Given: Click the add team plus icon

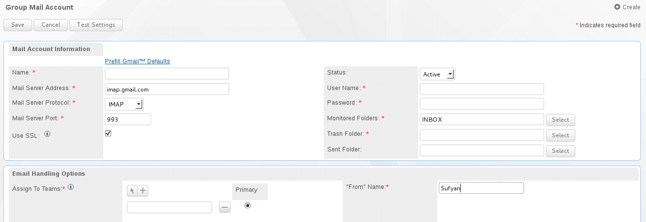Looking at the screenshot, I should [143, 191].
